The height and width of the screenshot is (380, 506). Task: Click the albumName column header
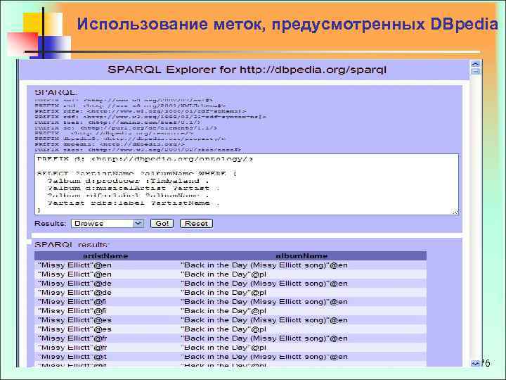[301, 256]
